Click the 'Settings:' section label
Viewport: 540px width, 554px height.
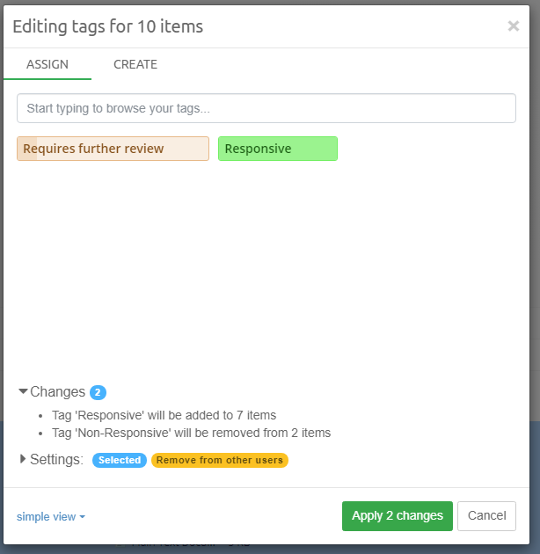[56, 459]
